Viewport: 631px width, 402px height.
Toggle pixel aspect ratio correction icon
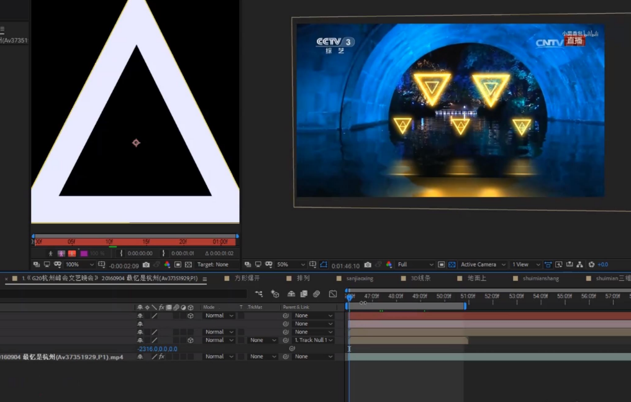(x=548, y=265)
